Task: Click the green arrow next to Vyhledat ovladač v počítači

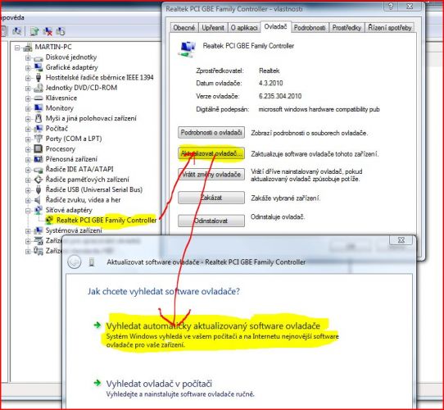Action: tap(97, 383)
